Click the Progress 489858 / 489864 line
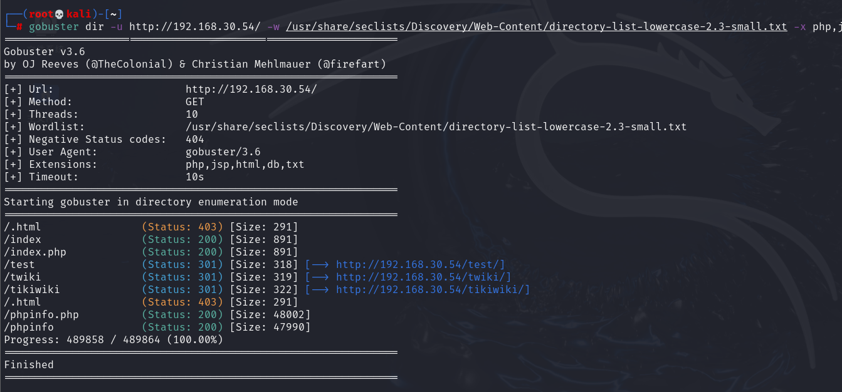This screenshot has width=842, height=392. [113, 339]
